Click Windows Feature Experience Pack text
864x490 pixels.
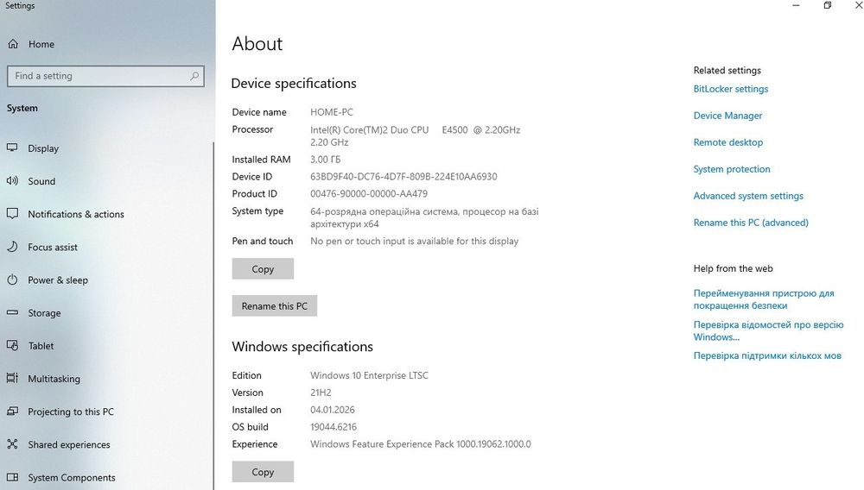421,443
